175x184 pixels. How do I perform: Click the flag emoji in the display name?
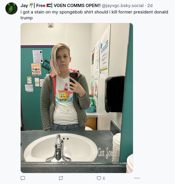coord(49,5)
